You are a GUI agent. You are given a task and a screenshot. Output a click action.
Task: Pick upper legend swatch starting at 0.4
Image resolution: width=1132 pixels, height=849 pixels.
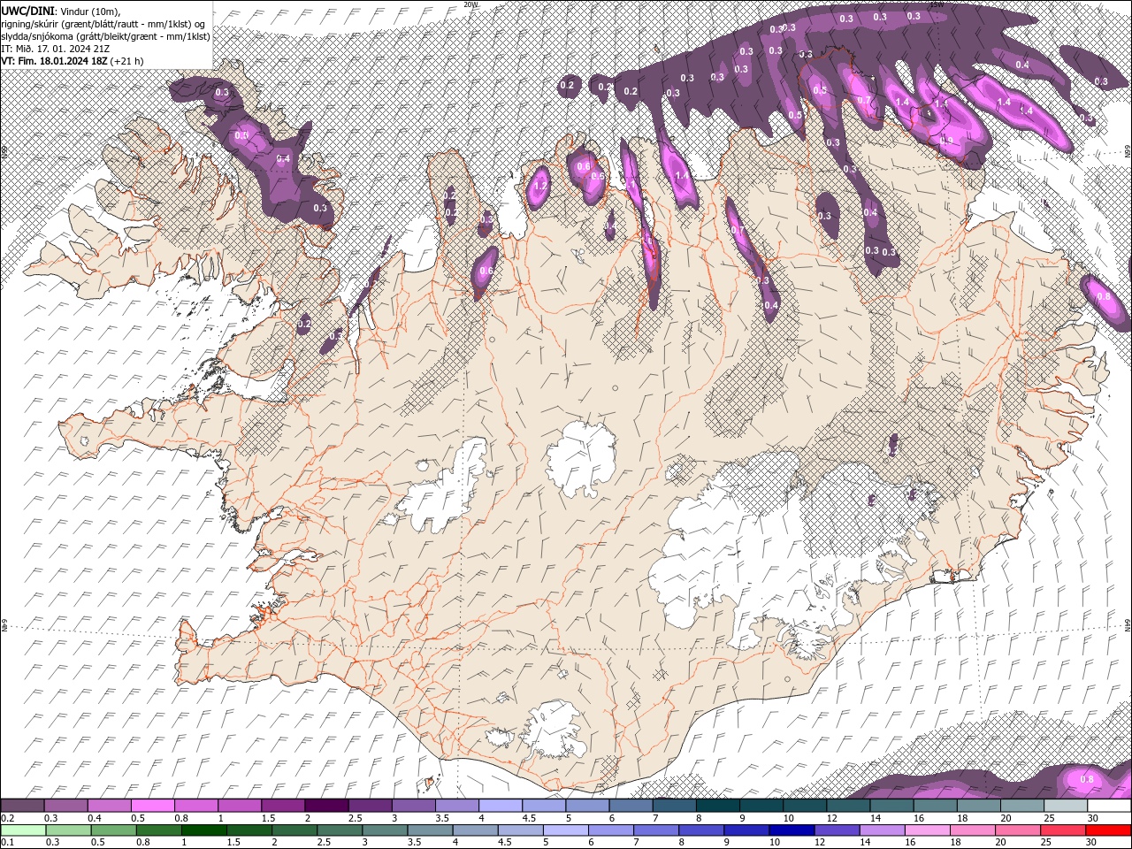click(109, 806)
